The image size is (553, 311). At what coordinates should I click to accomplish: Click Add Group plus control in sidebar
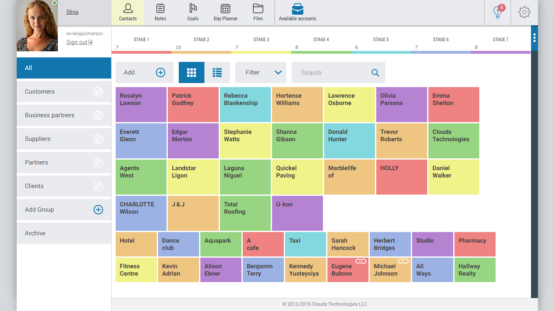[98, 210]
